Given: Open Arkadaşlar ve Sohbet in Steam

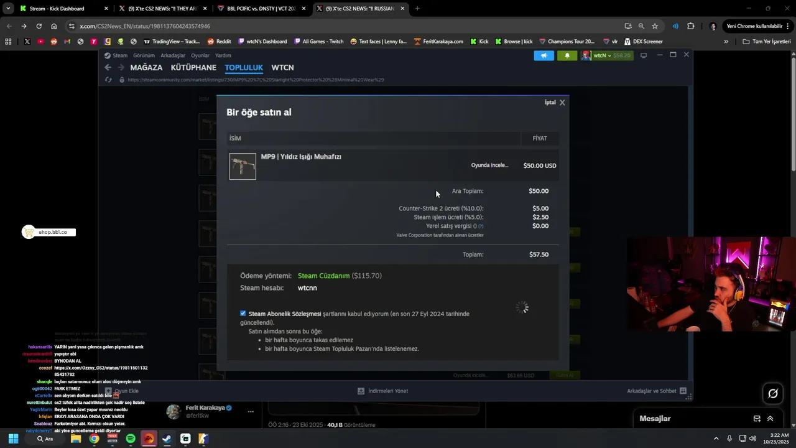Looking at the screenshot, I should (657, 391).
